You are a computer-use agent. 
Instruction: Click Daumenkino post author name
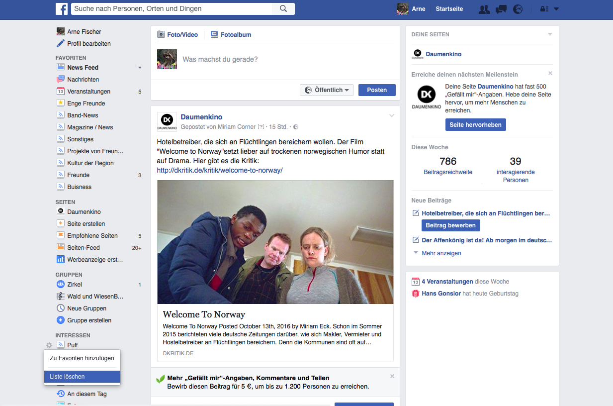pos(201,117)
